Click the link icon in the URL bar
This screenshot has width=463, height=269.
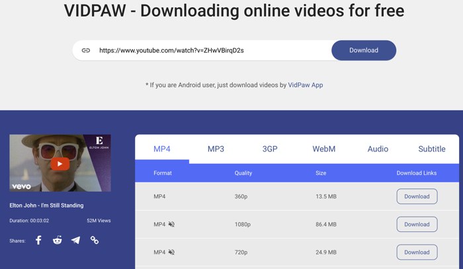85,50
